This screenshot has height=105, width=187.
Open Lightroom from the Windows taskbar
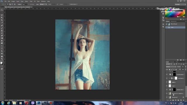[x=45, y=103]
